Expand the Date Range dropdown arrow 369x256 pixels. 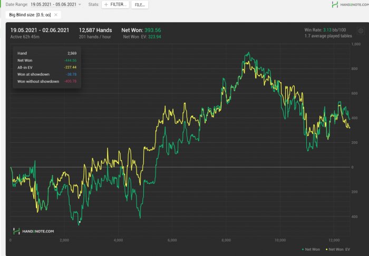(80, 4)
